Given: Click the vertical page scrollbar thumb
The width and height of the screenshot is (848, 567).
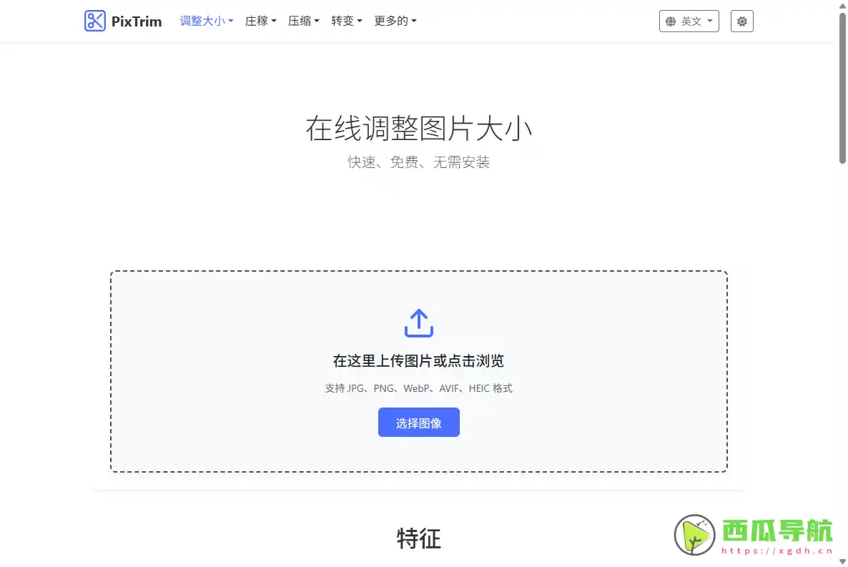Looking at the screenshot, I should click(842, 88).
